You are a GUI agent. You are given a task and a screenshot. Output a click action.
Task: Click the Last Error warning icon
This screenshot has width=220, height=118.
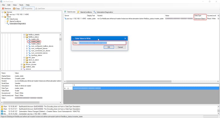pyautogui.click(x=36, y=9)
